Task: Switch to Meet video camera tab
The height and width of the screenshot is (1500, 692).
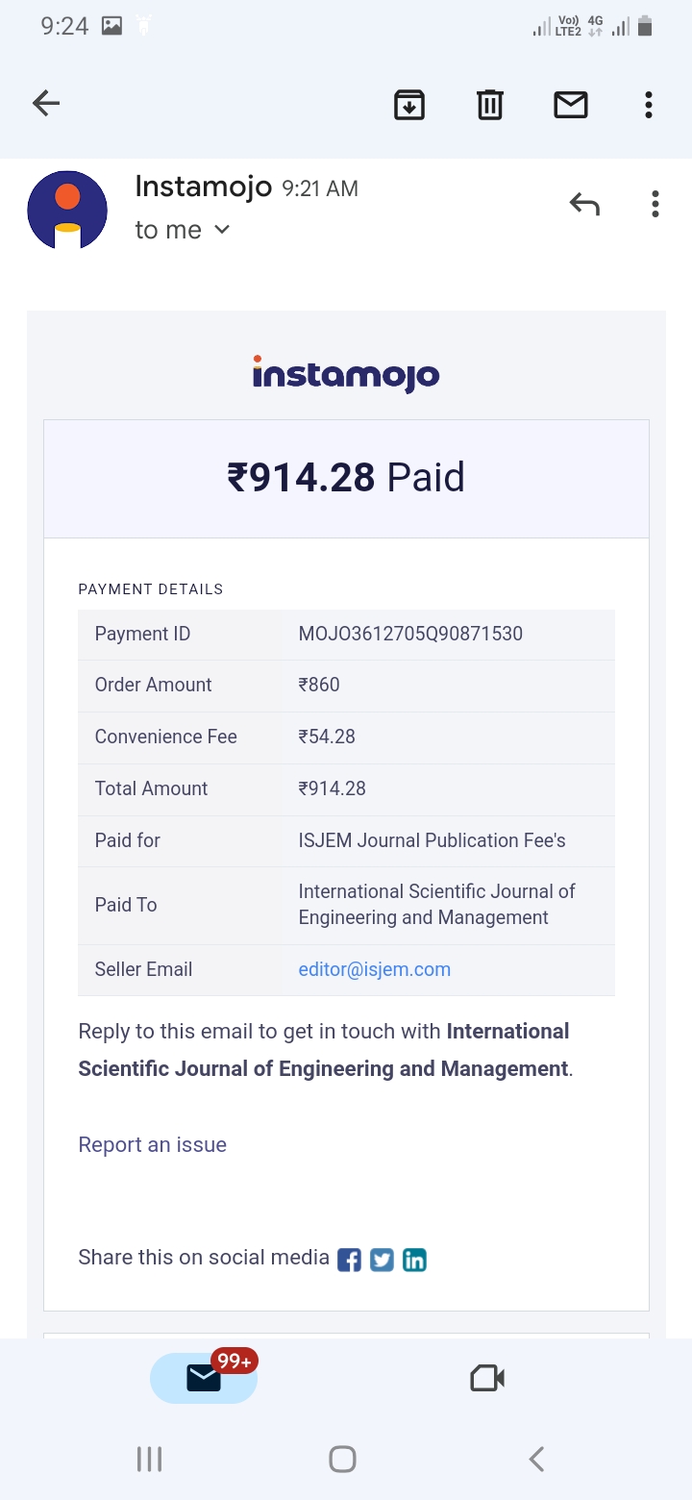Action: pos(487,1378)
